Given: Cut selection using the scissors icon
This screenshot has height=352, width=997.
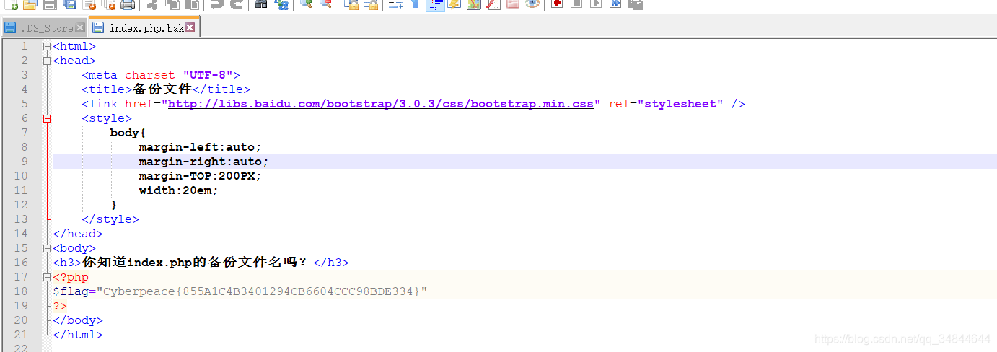Looking at the screenshot, I should point(152,4).
